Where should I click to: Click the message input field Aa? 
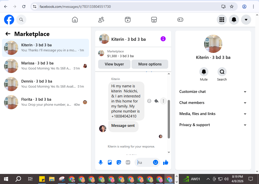(x=144, y=162)
